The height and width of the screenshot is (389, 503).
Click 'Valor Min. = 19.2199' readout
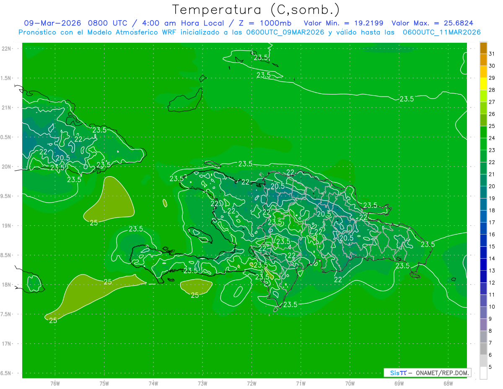coord(343,23)
